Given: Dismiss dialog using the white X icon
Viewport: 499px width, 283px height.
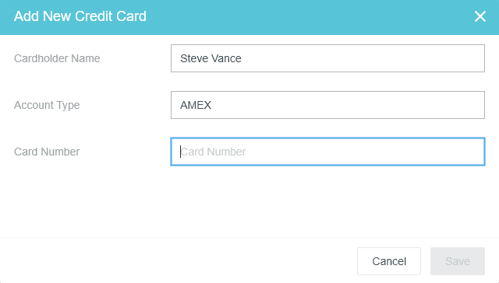Looking at the screenshot, I should (x=480, y=16).
